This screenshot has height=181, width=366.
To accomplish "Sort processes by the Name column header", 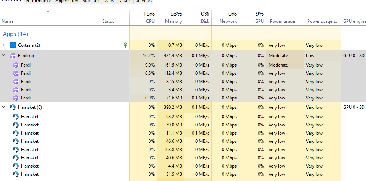I will tap(50, 18).
